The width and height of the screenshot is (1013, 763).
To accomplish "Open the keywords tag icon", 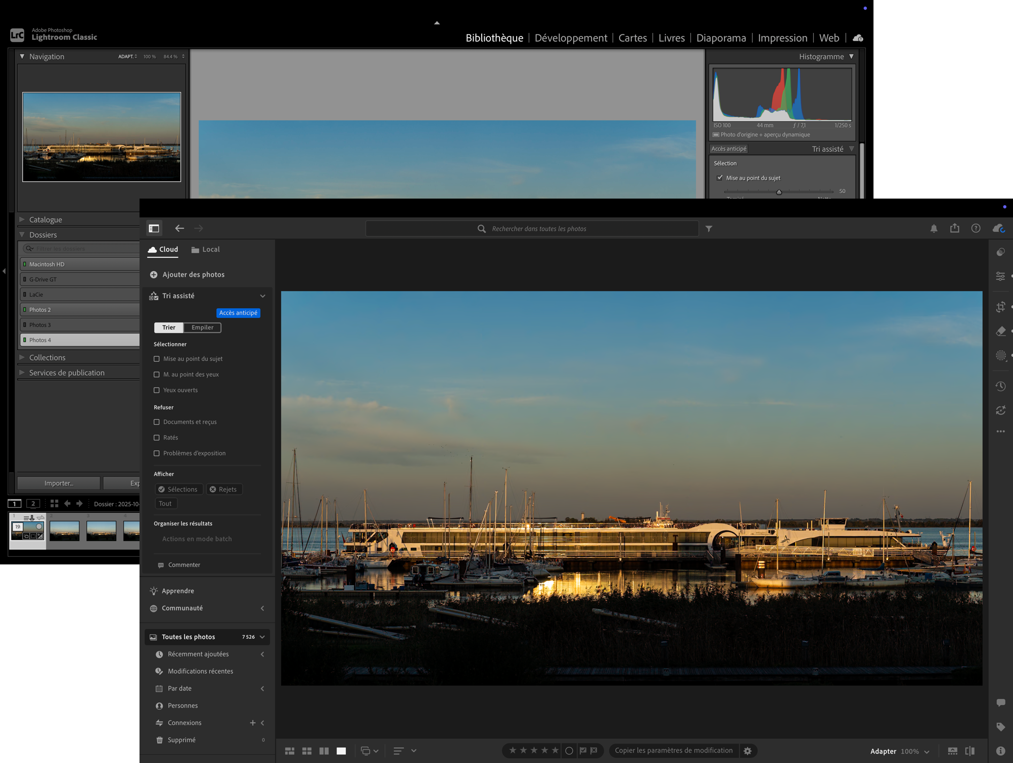I will (1000, 727).
